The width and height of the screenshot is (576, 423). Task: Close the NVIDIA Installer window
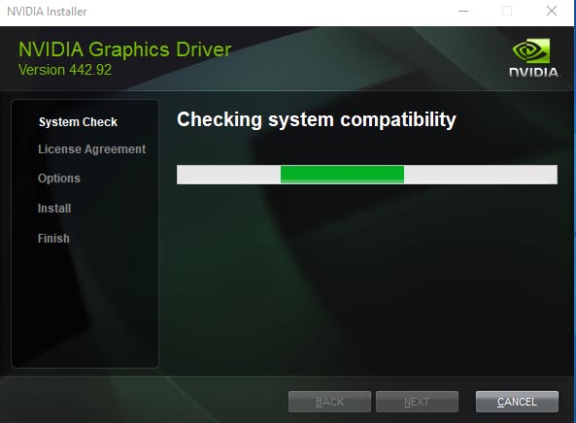(552, 11)
